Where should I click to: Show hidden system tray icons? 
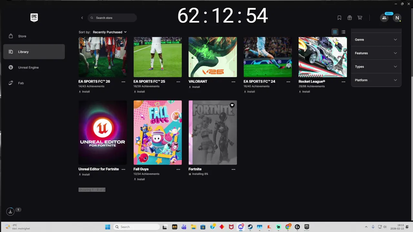tap(366, 227)
